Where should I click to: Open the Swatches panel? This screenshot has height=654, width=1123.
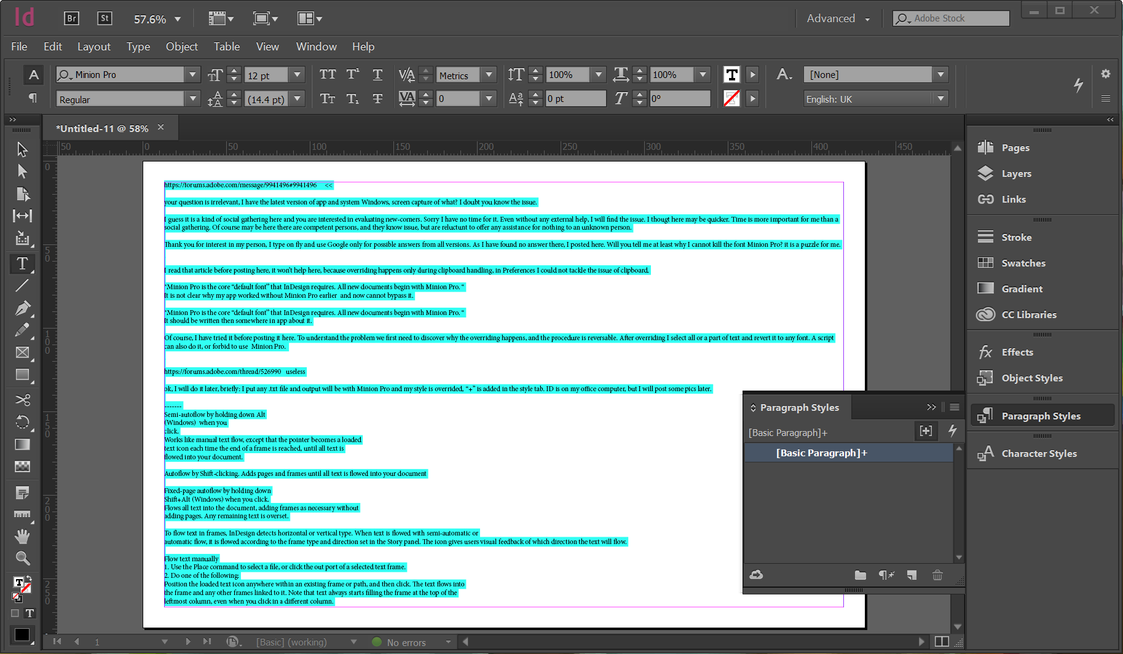(1023, 263)
